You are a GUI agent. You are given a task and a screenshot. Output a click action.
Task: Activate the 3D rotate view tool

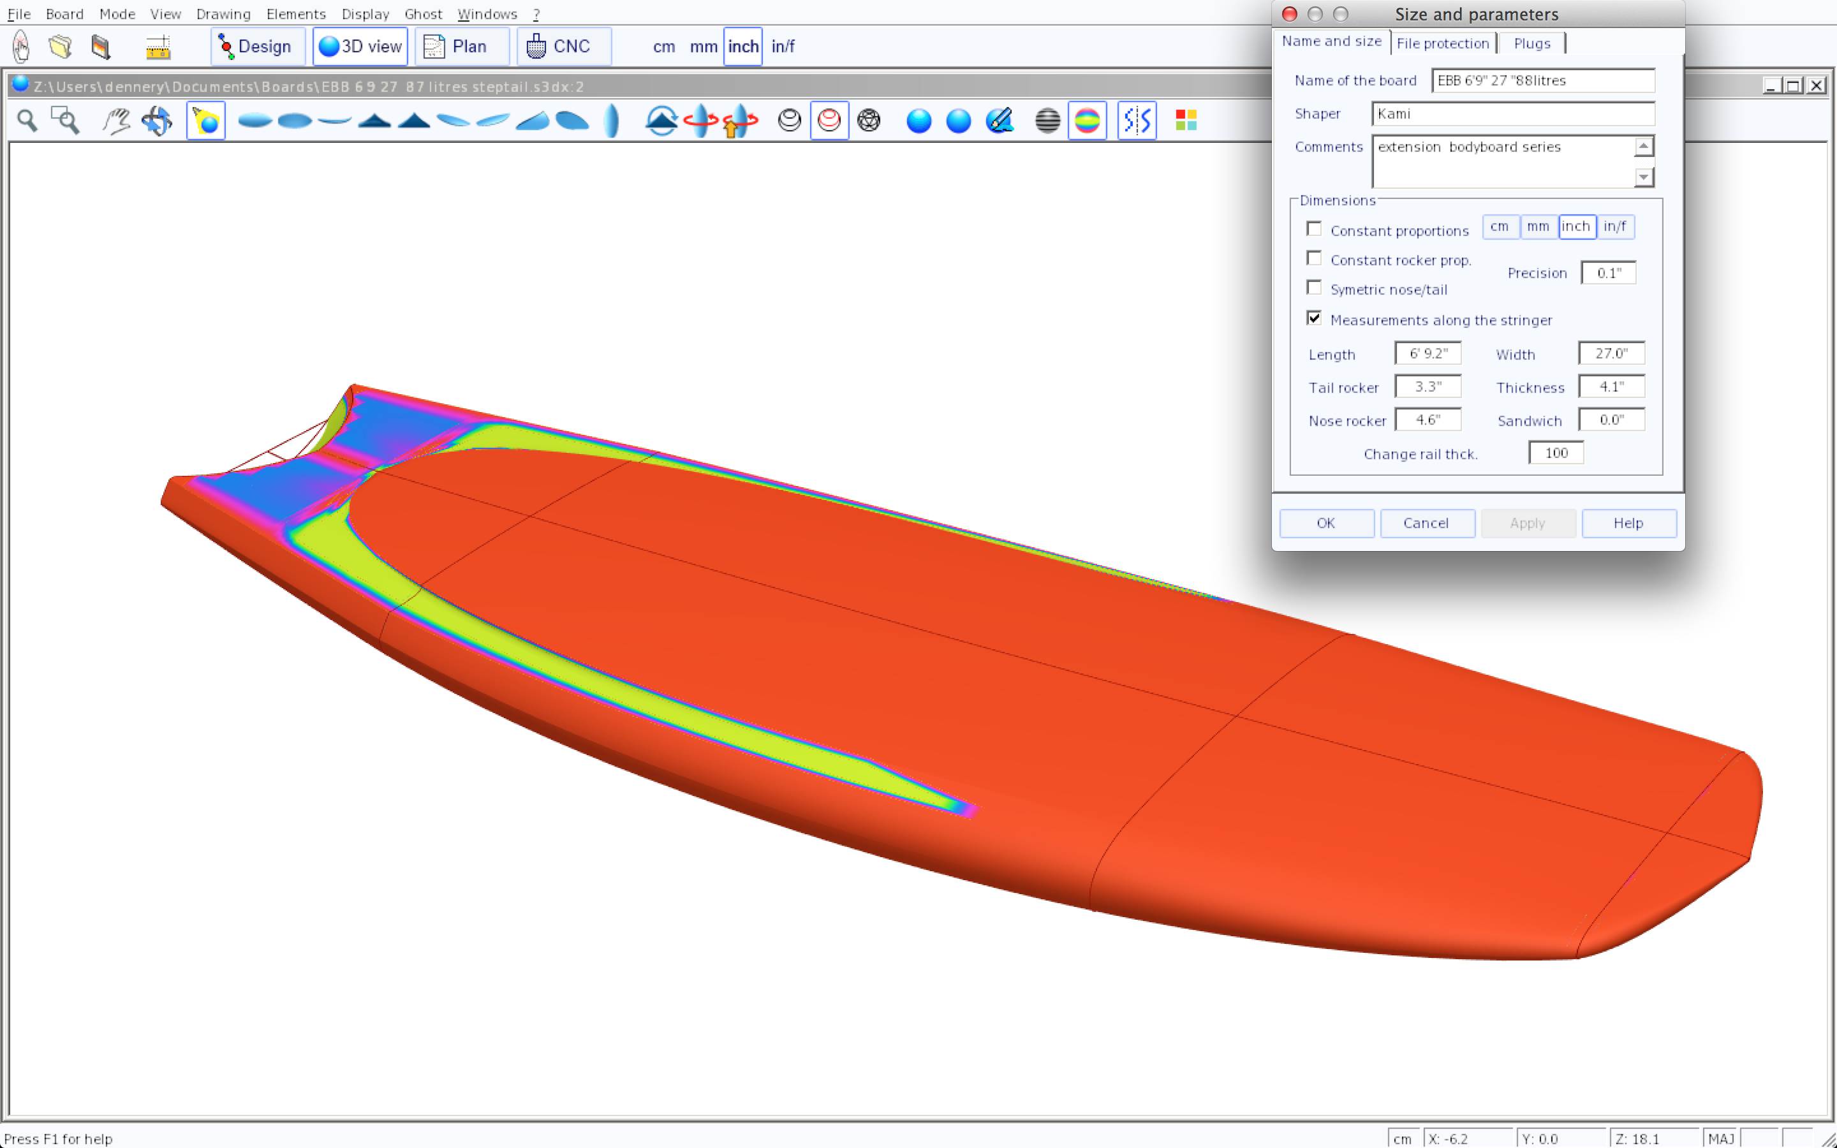157,120
